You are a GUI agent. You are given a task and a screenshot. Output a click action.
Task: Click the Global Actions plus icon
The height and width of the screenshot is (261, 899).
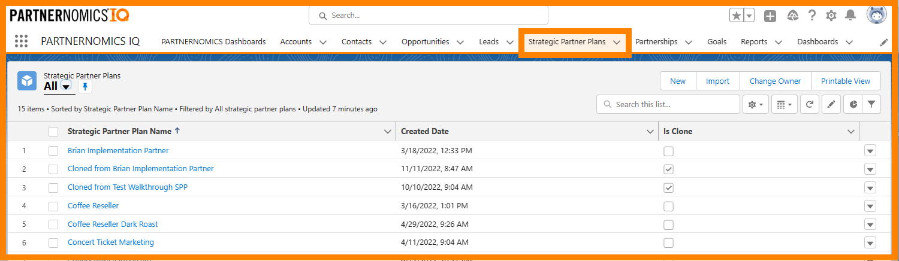coord(770,16)
